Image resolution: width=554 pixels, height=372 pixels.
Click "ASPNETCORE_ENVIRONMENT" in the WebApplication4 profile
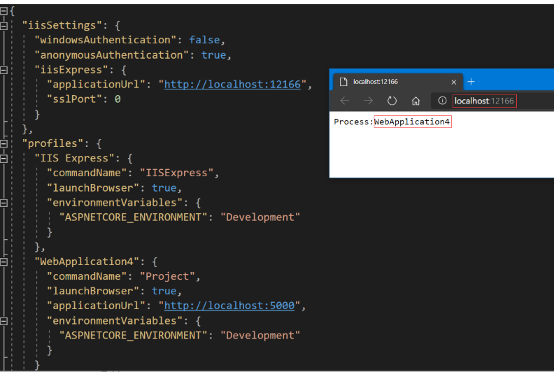[133, 335]
